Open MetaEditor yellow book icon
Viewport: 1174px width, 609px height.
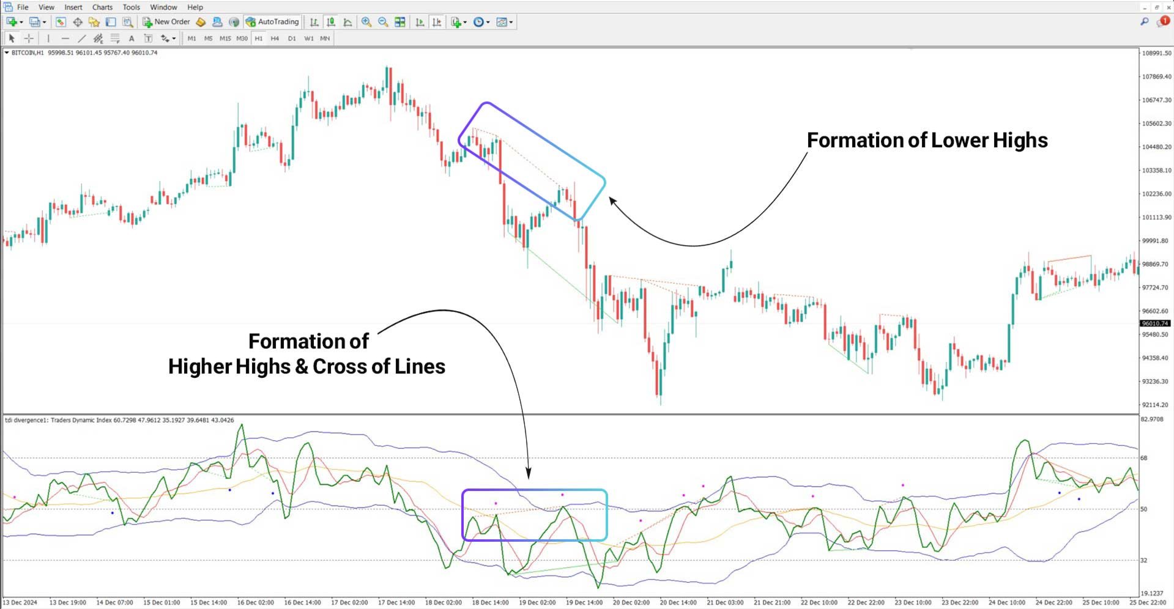coord(201,22)
